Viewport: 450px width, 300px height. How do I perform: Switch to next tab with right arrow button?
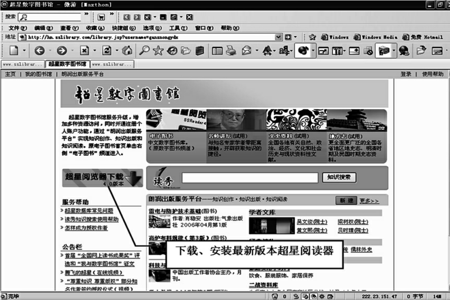click(x=137, y=17)
